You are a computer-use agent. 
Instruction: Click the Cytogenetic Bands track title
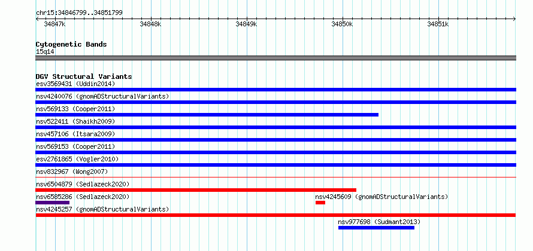pyautogui.click(x=71, y=44)
